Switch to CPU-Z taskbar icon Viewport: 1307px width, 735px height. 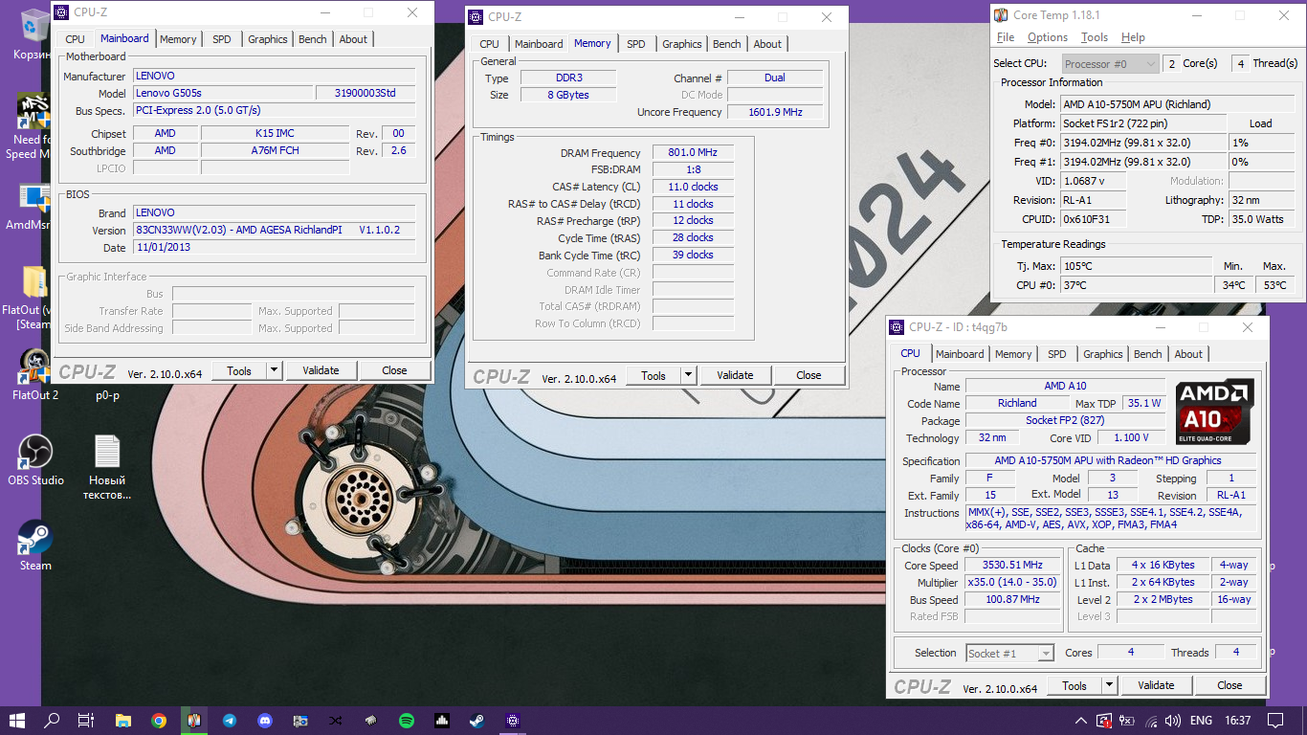click(x=513, y=721)
